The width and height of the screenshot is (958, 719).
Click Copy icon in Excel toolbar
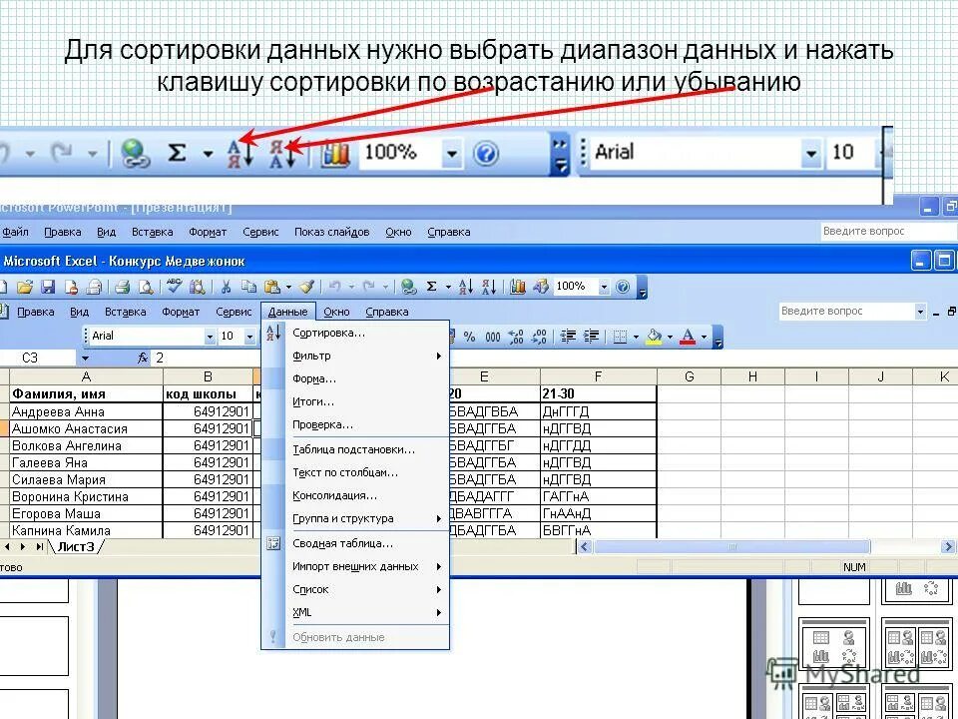click(x=248, y=287)
